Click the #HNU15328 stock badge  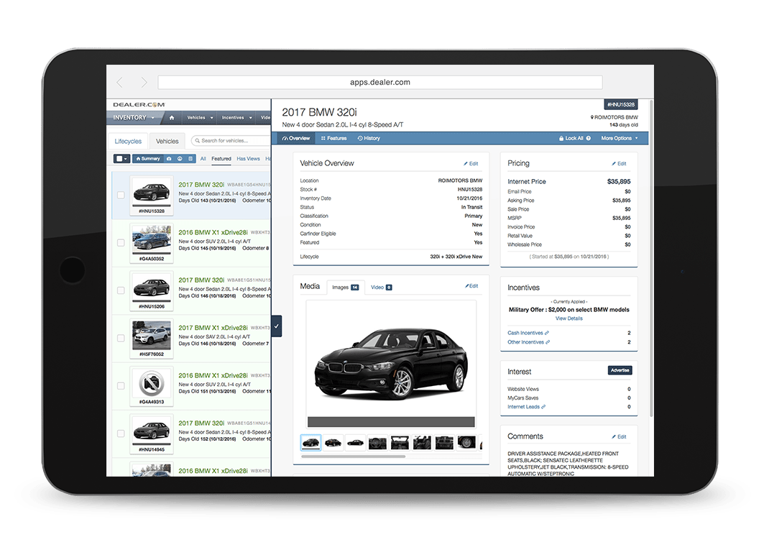pos(621,104)
